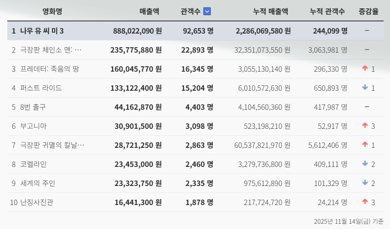Open the movie 극장판 체인소 맨
Viewport: 390px width, 229px height.
click(x=51, y=50)
